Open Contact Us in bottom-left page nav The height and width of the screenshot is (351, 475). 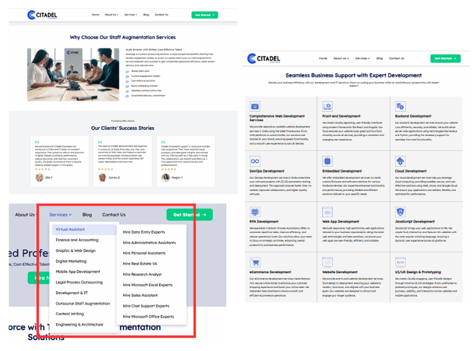point(114,214)
